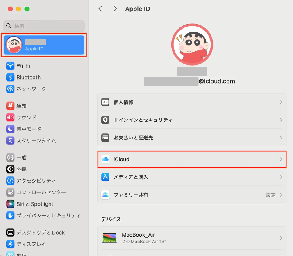Click the お支払いと配送先 card icon
The image size is (293, 256).
105,138
